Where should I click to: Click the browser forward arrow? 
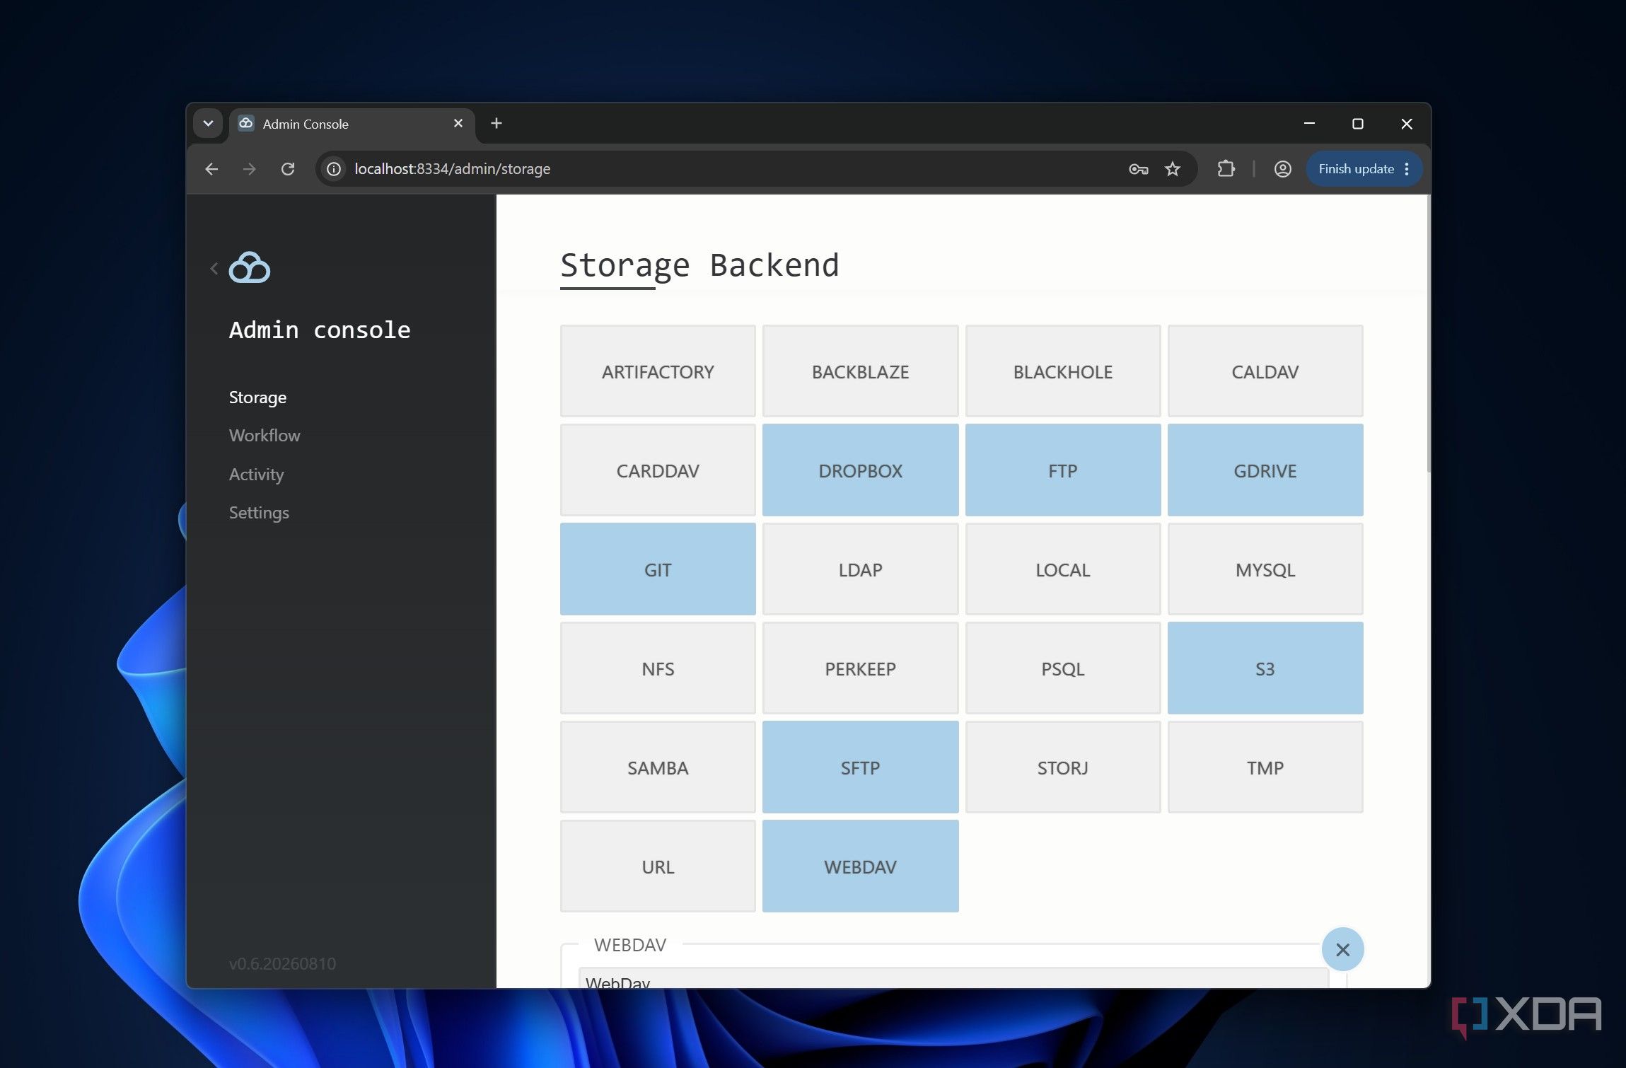pyautogui.click(x=249, y=169)
